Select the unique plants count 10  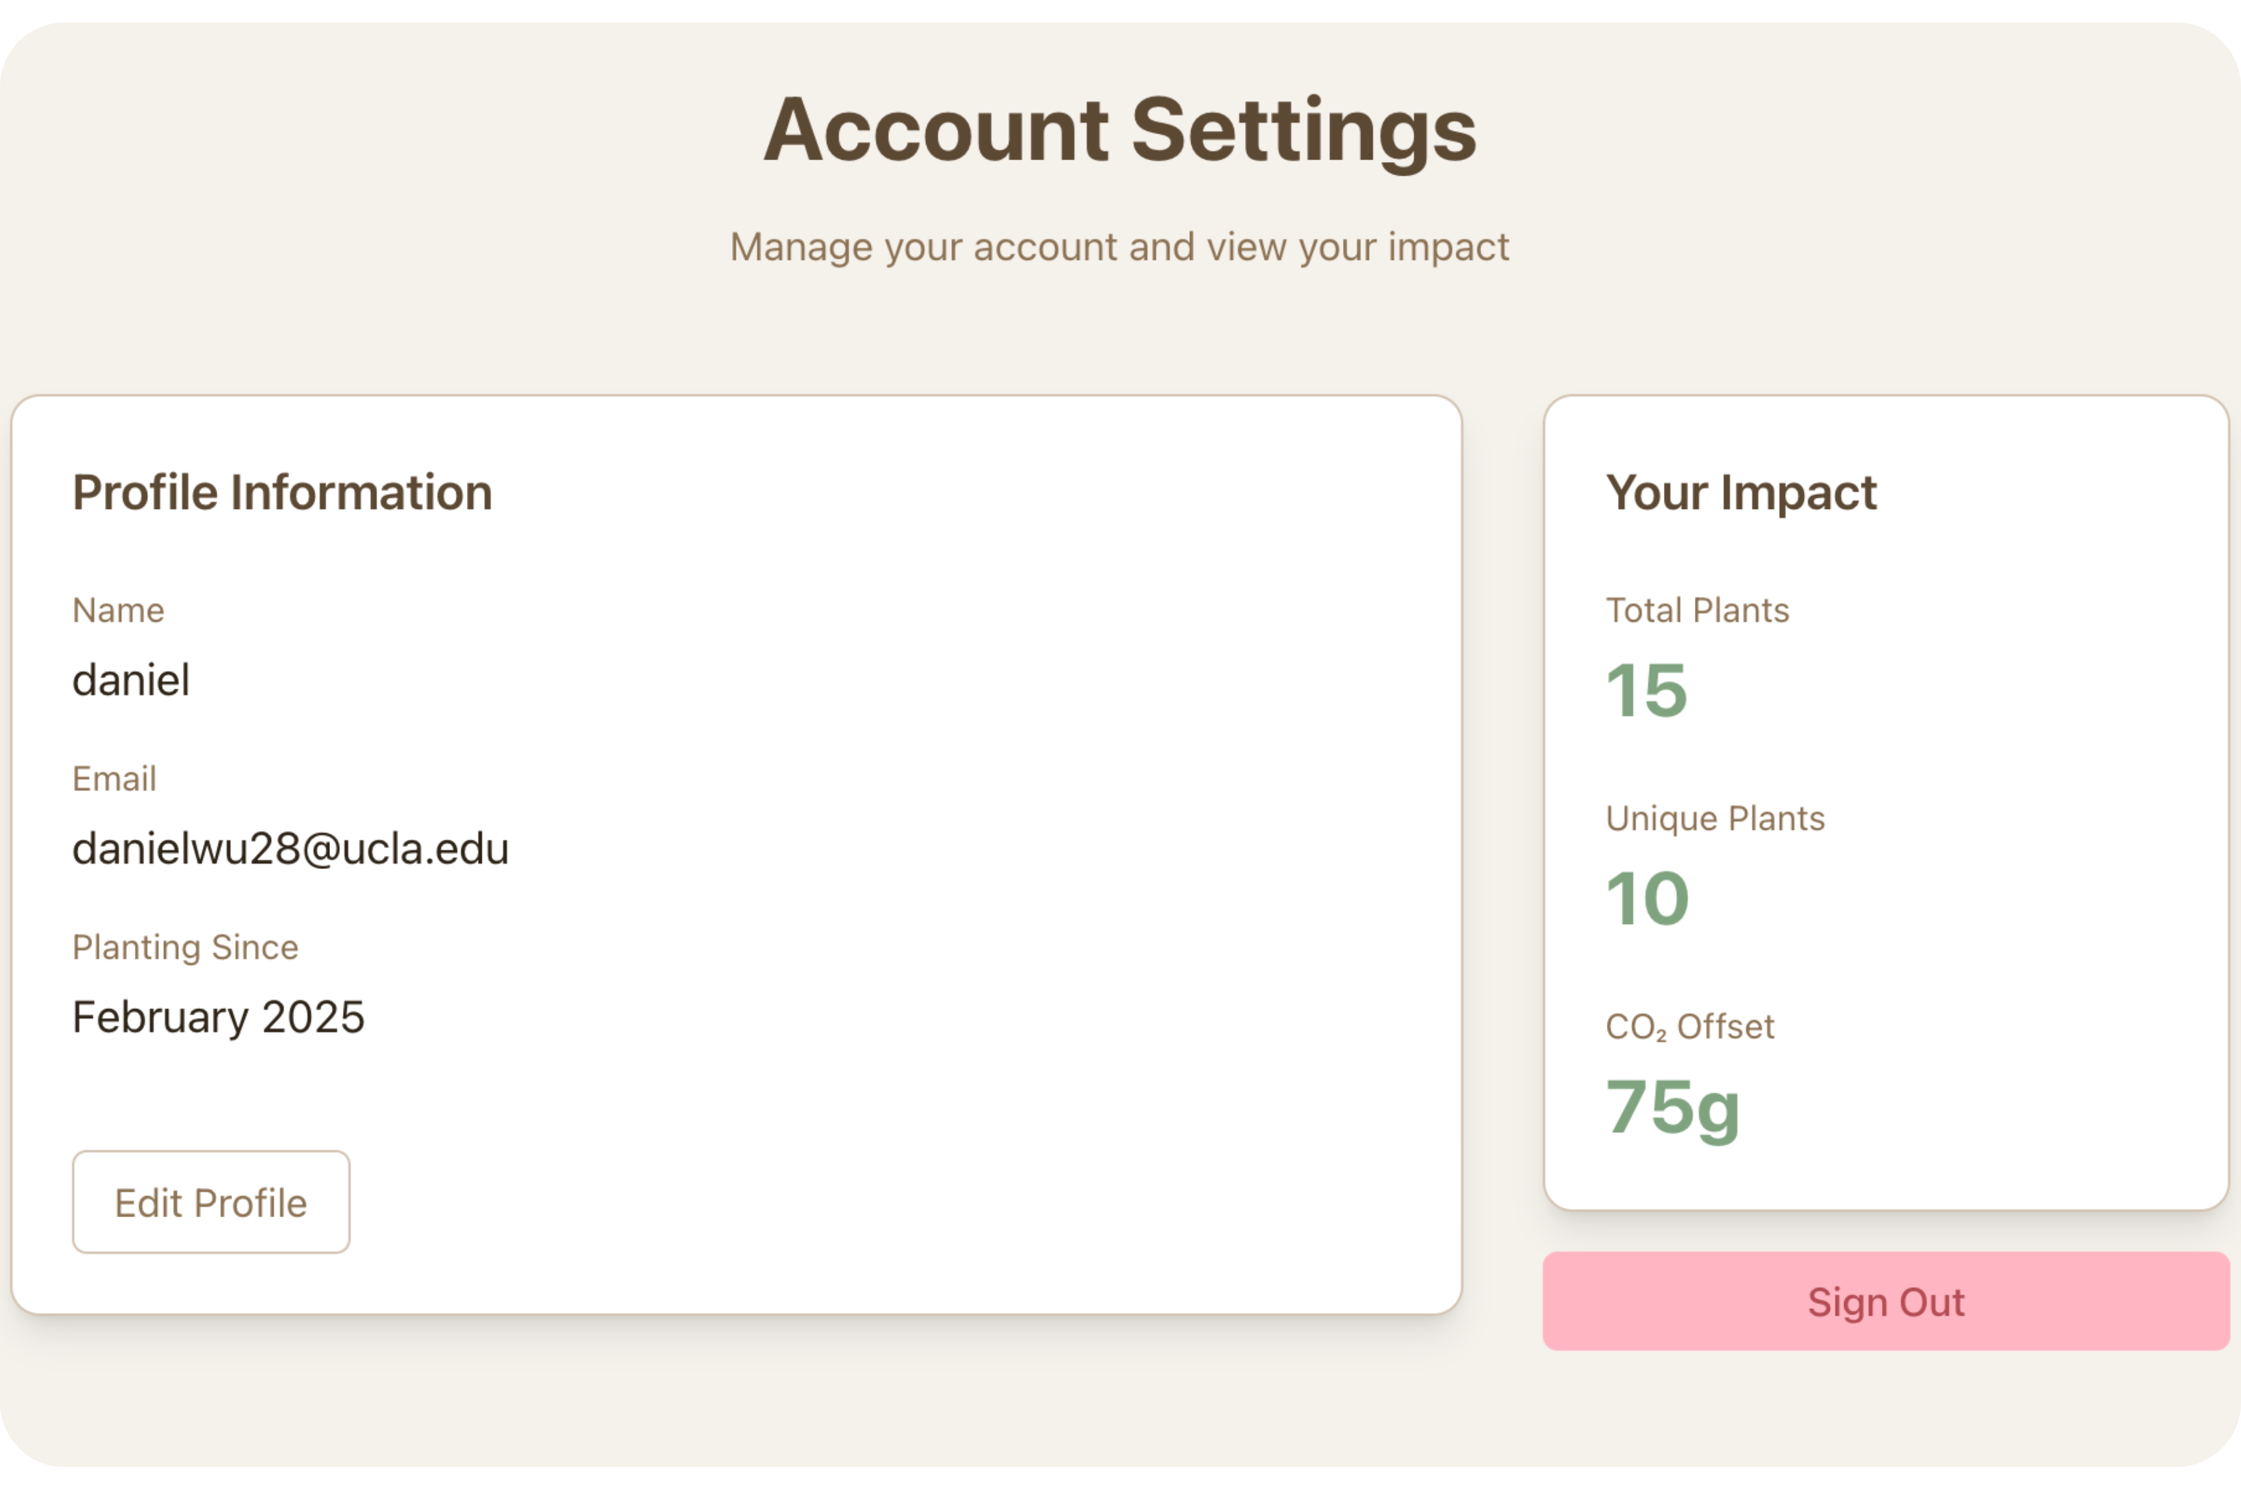pos(1646,899)
